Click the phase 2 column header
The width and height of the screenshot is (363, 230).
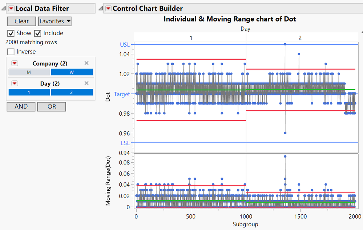click(300, 38)
